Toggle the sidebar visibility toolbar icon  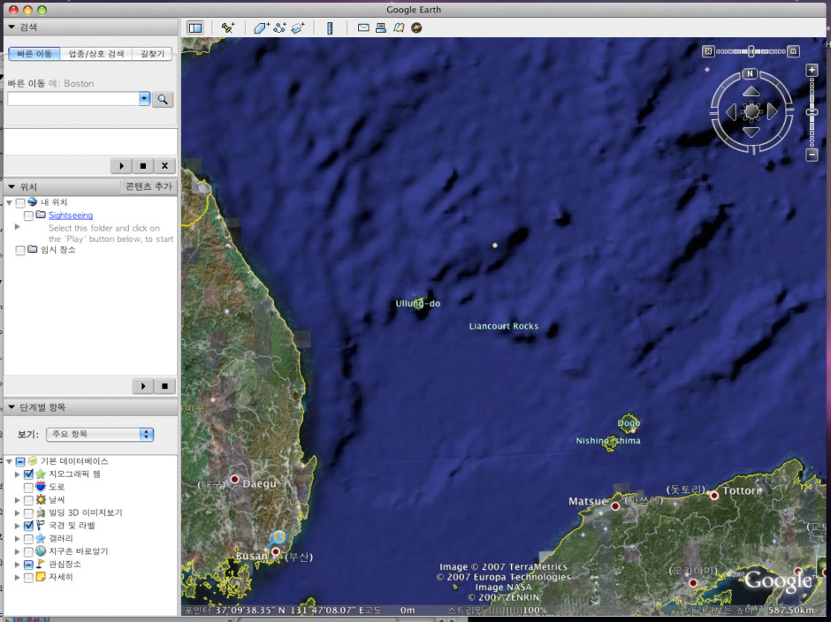195,27
